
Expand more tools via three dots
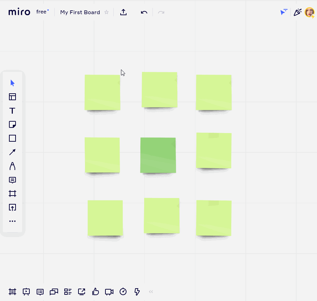click(x=12, y=221)
